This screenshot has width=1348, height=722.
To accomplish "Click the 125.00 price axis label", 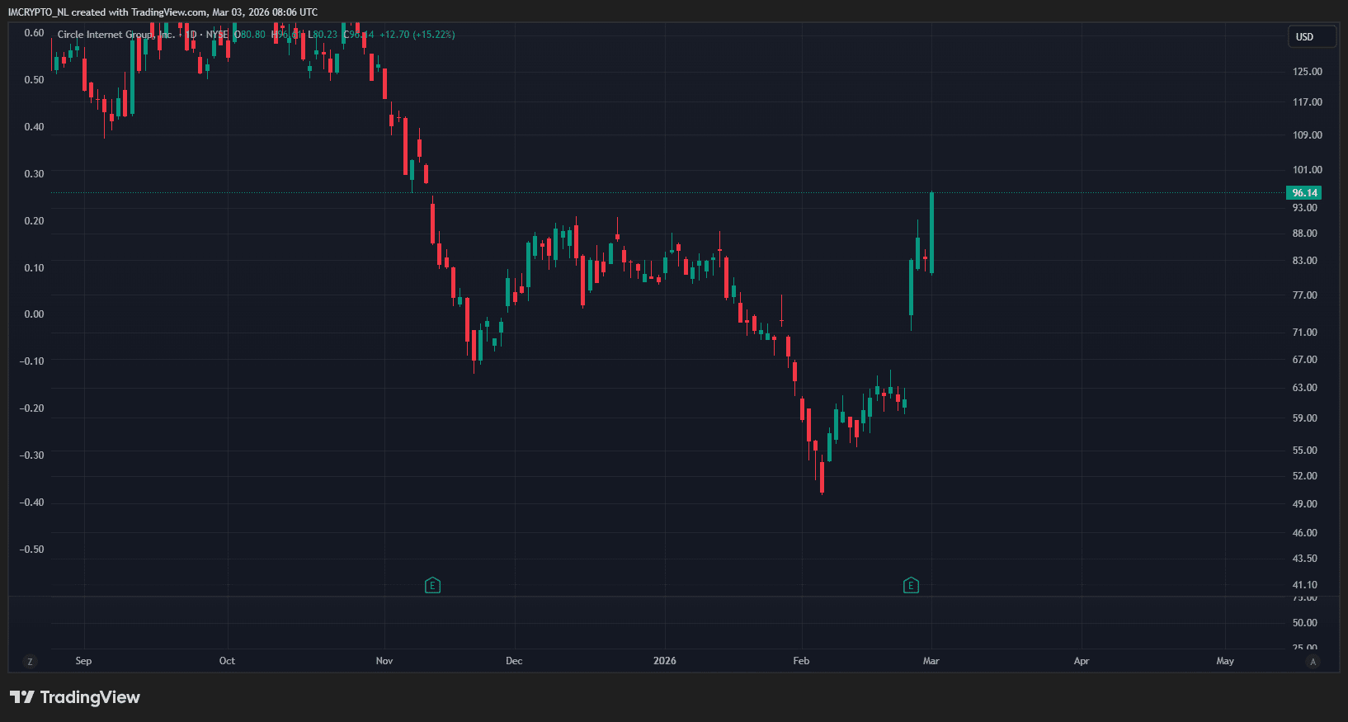I will pyautogui.click(x=1307, y=72).
